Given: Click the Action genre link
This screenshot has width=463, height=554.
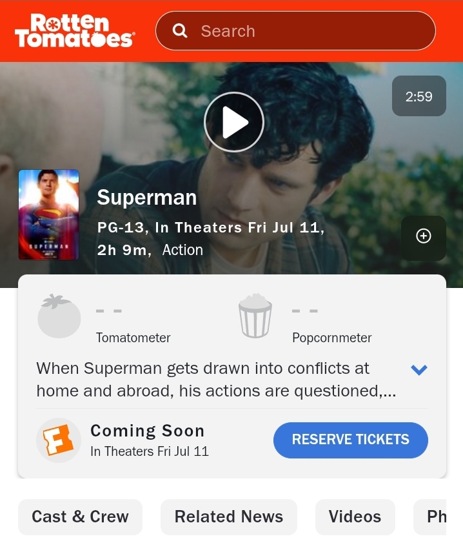Looking at the screenshot, I should tap(182, 250).
